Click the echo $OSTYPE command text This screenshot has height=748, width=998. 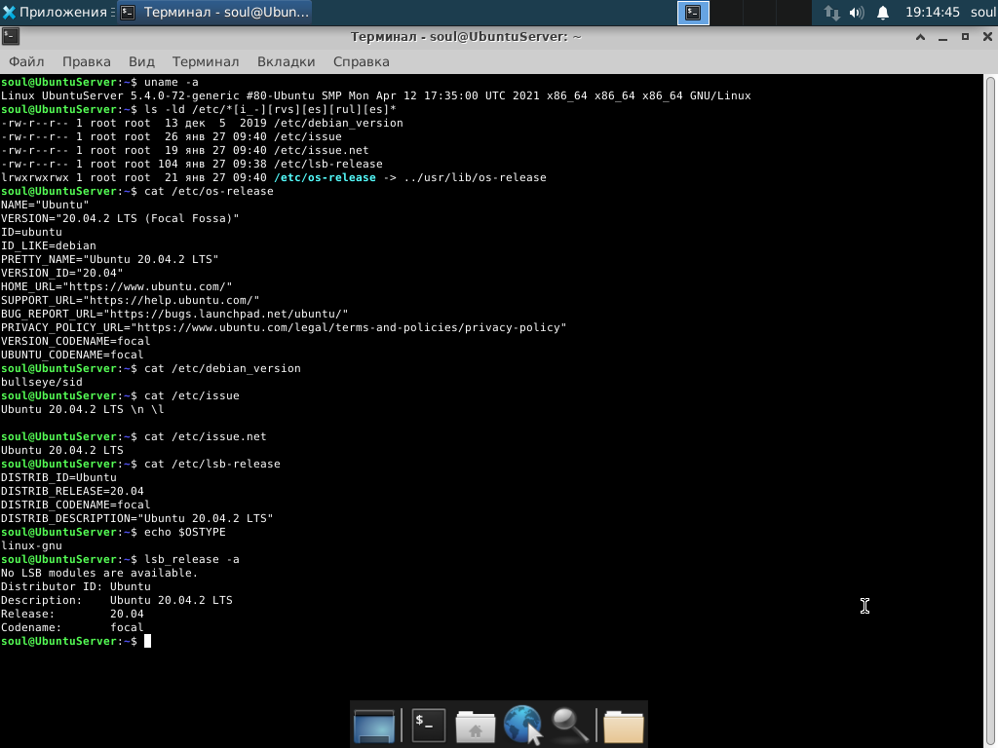point(184,533)
